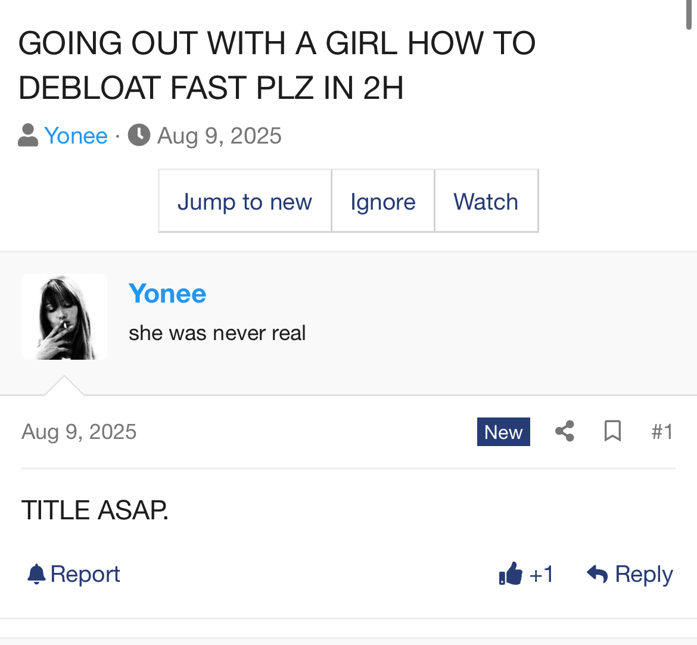Click the Reply arrow icon

pos(597,574)
